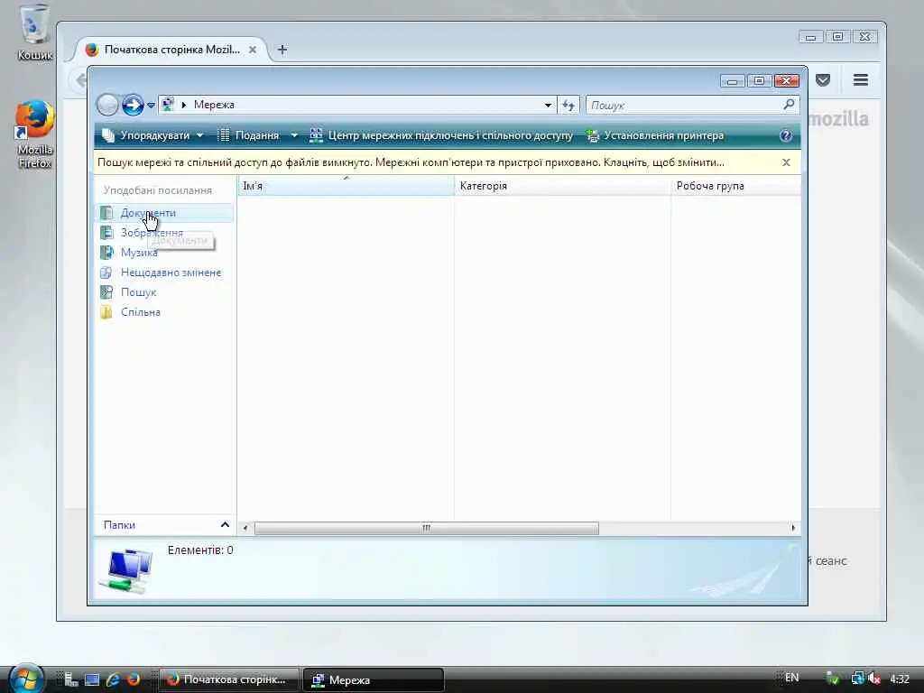Open the Firefox hamburger menu

pos(860,80)
